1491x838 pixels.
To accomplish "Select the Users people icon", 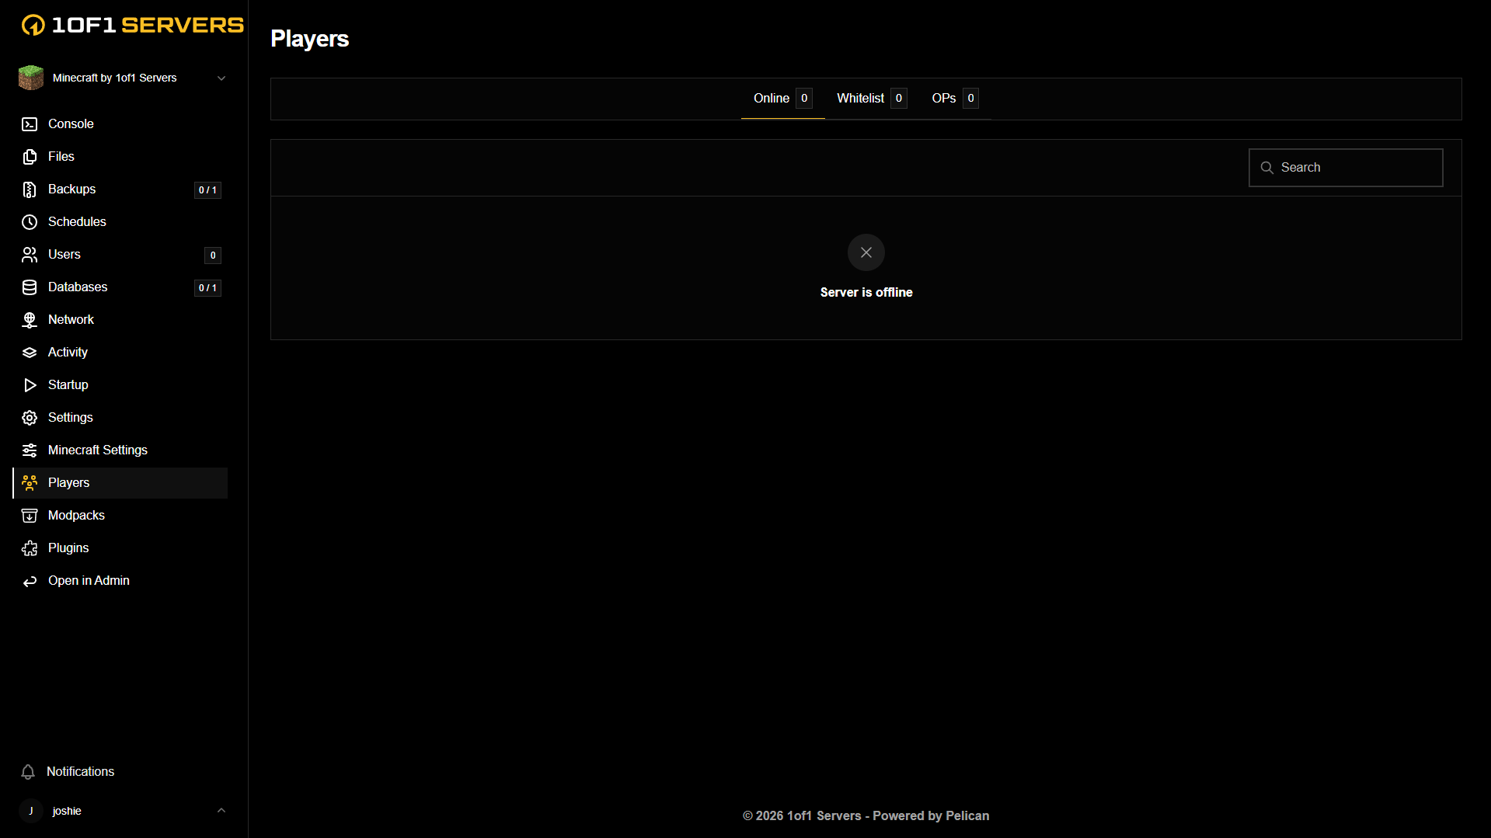I will pyautogui.click(x=30, y=255).
